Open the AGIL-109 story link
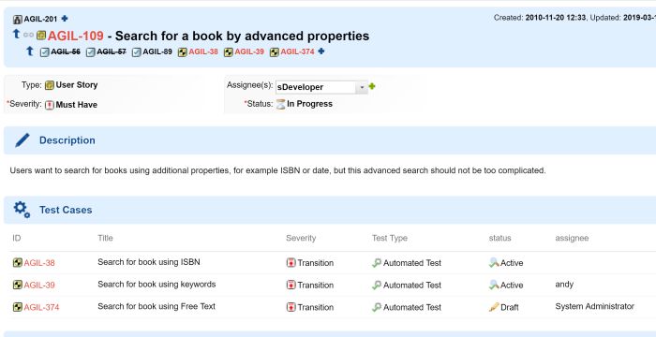656x337 pixels. point(76,36)
